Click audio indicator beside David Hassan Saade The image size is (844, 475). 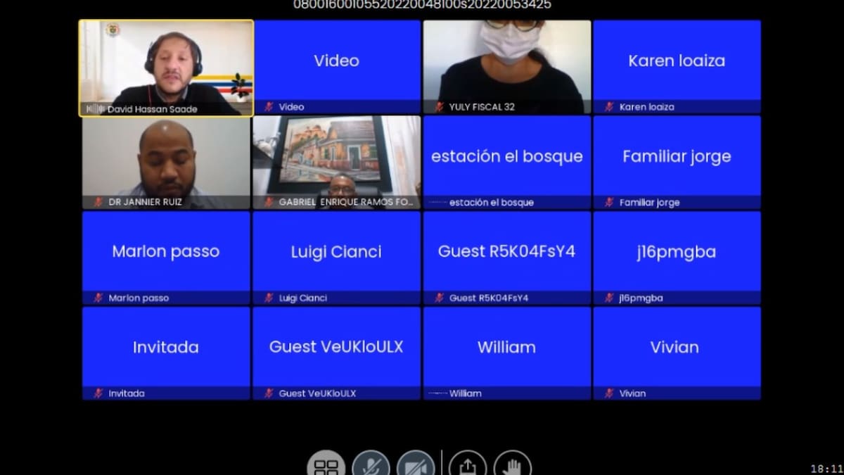95,109
